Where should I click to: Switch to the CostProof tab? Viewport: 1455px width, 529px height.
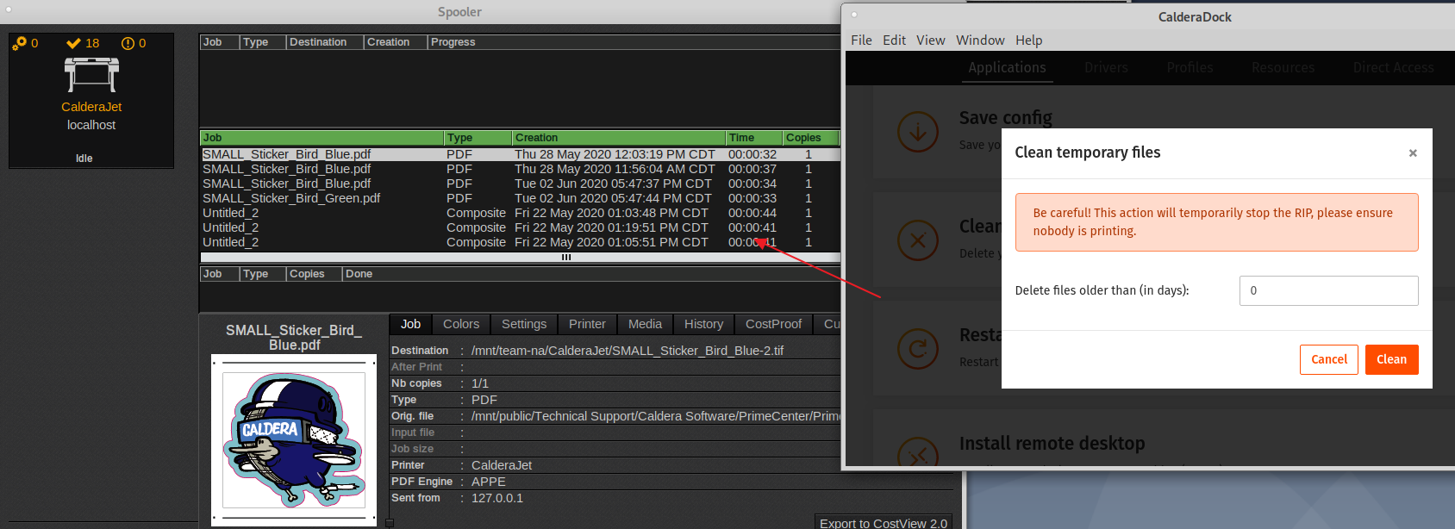click(772, 324)
